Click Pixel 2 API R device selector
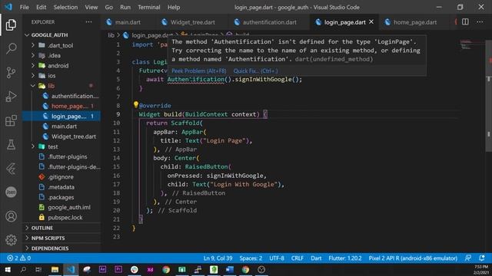Screen dimensions: 492x276 pyautogui.click(x=413, y=258)
